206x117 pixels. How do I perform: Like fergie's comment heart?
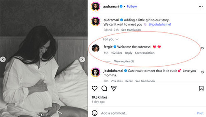point(203,48)
